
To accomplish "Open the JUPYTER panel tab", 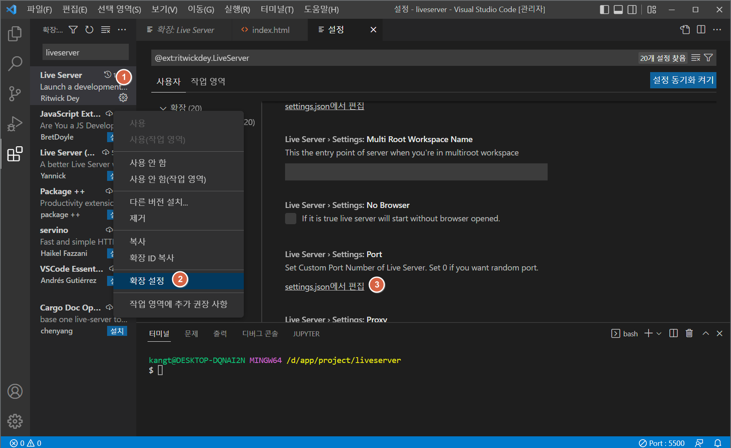I will point(306,333).
